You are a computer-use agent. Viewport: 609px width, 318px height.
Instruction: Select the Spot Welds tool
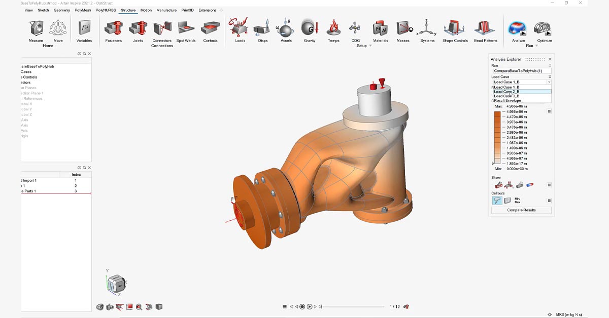[186, 29]
